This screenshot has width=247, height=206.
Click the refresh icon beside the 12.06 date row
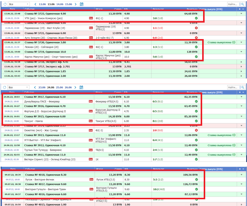click(x=4, y=4)
